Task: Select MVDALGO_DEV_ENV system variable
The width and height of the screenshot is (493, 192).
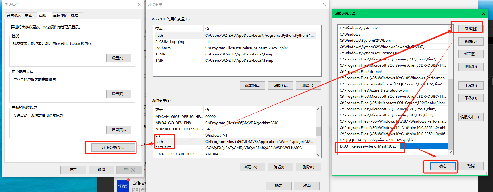Action: [234, 123]
